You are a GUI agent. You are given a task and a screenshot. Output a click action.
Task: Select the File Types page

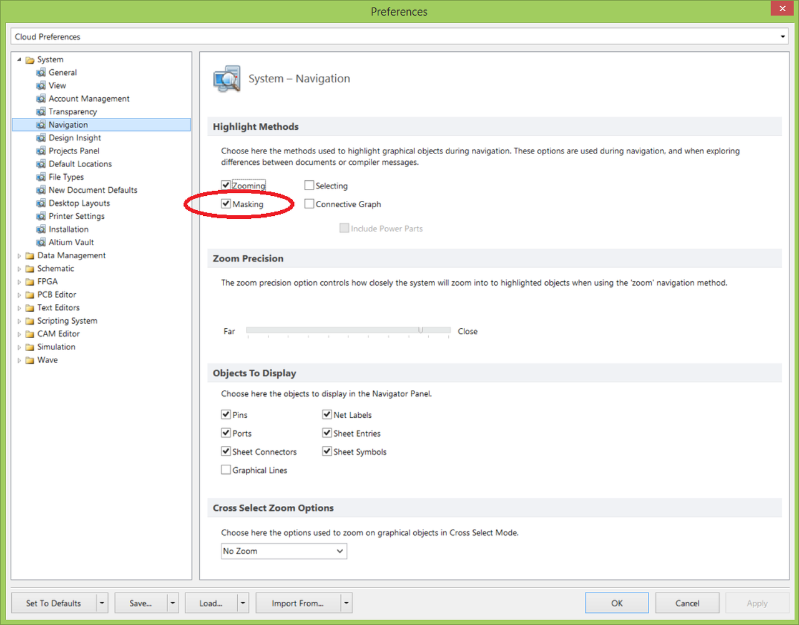[x=66, y=177]
